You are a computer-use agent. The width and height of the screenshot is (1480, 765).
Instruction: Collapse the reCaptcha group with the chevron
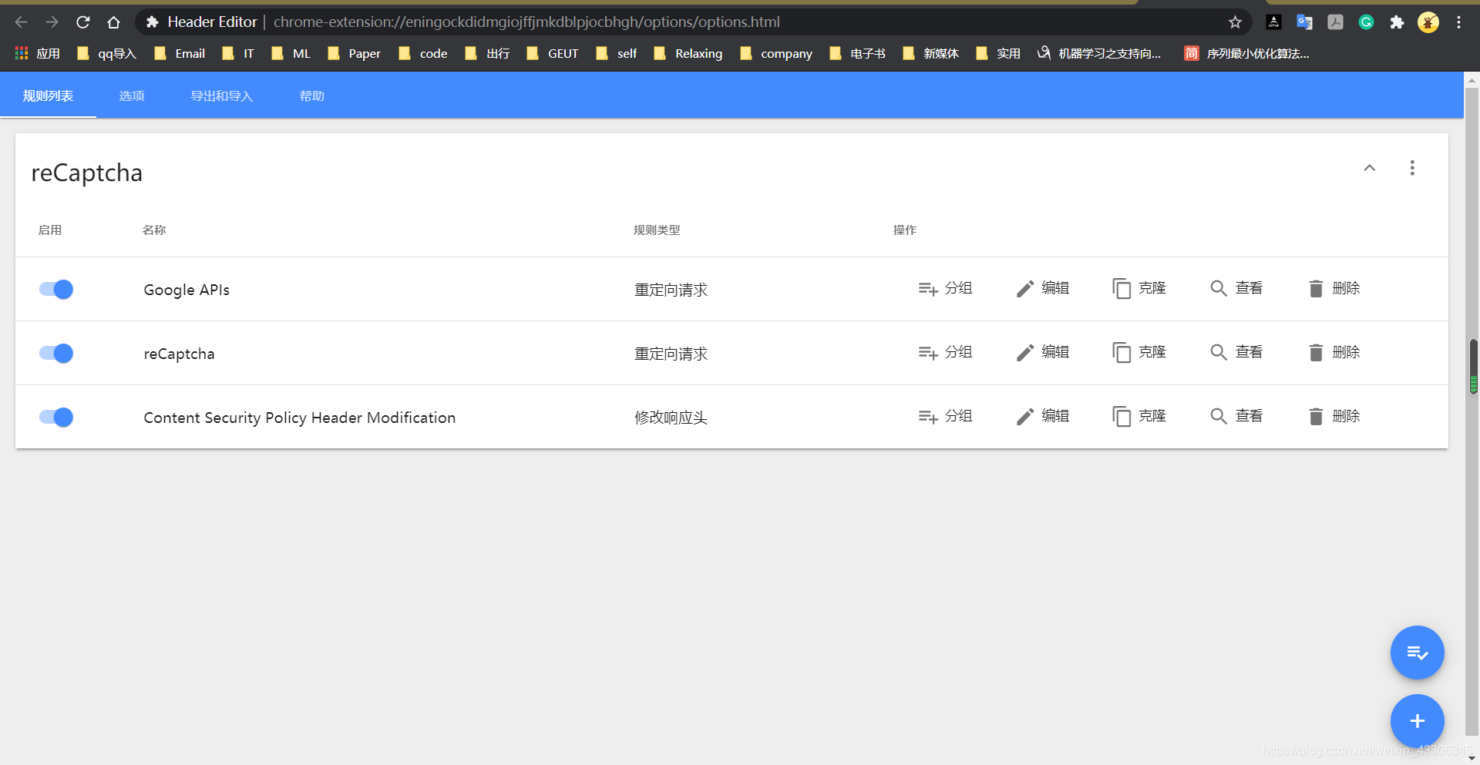click(1370, 168)
